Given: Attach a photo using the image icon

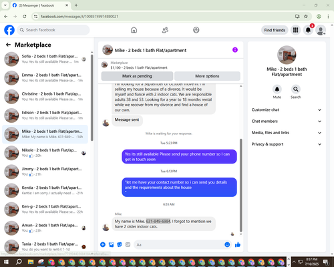Looking at the screenshot, I should (x=111, y=244).
